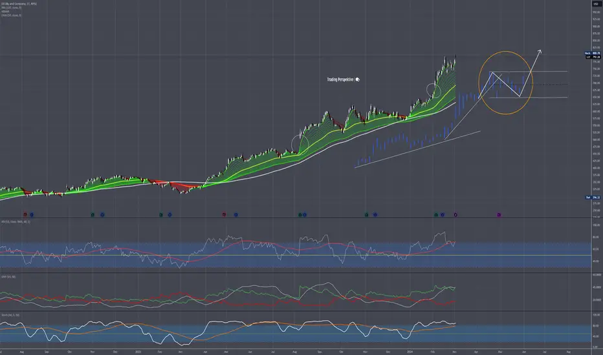The height and width of the screenshot is (355, 603).
Task: Click the LLY last price label
Action: click(x=593, y=57)
